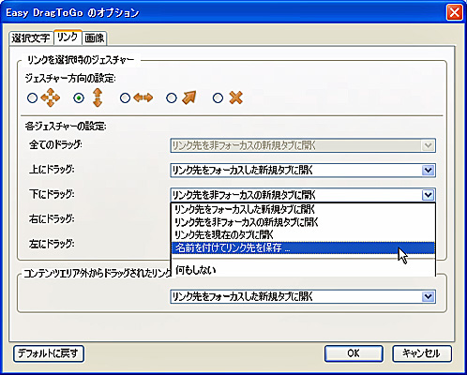This screenshot has width=467, height=375.
Task: Click the orange X no-gesture icon
Action: tap(235, 97)
